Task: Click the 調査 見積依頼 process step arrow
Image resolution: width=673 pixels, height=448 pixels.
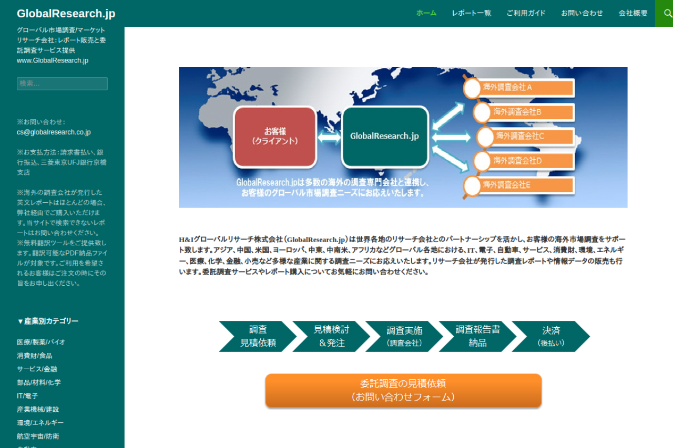Action: [258, 336]
